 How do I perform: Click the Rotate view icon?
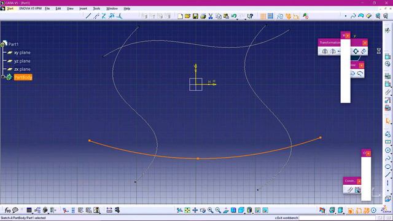tap(203, 210)
